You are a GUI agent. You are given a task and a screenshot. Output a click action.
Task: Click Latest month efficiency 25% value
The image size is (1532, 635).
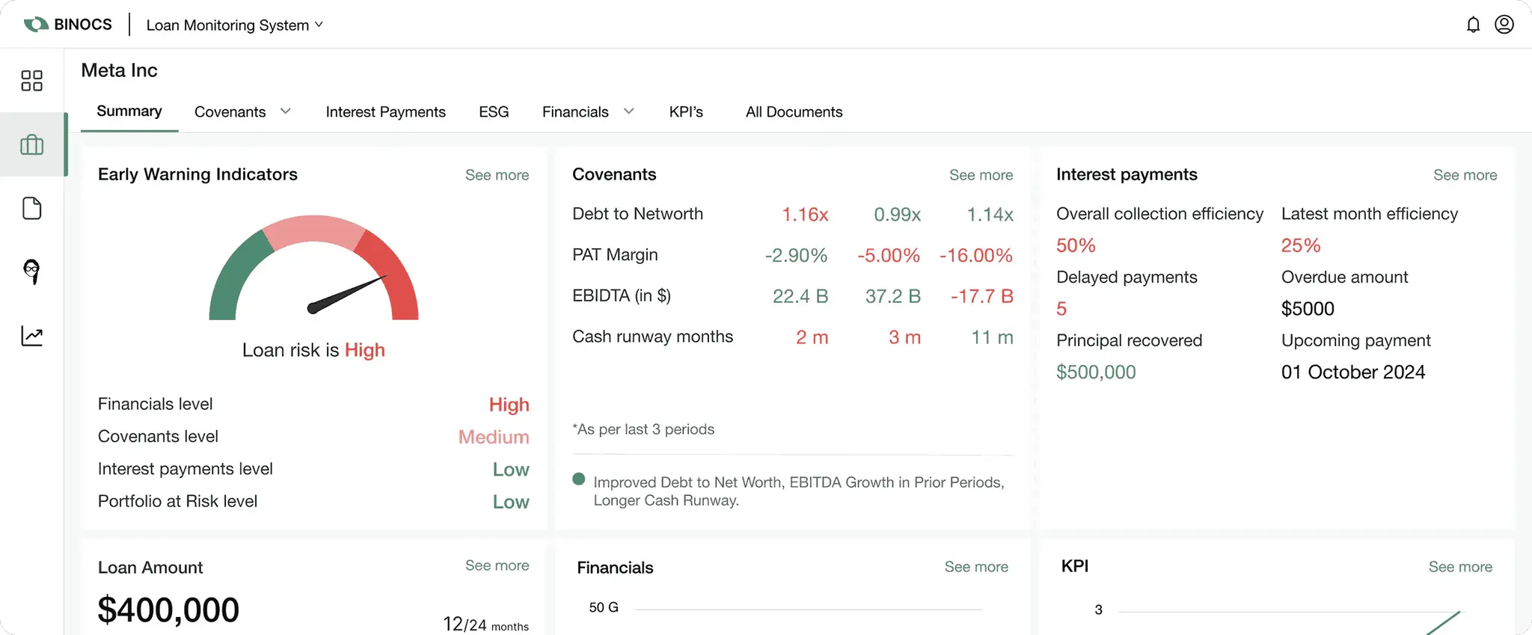[x=1301, y=245]
